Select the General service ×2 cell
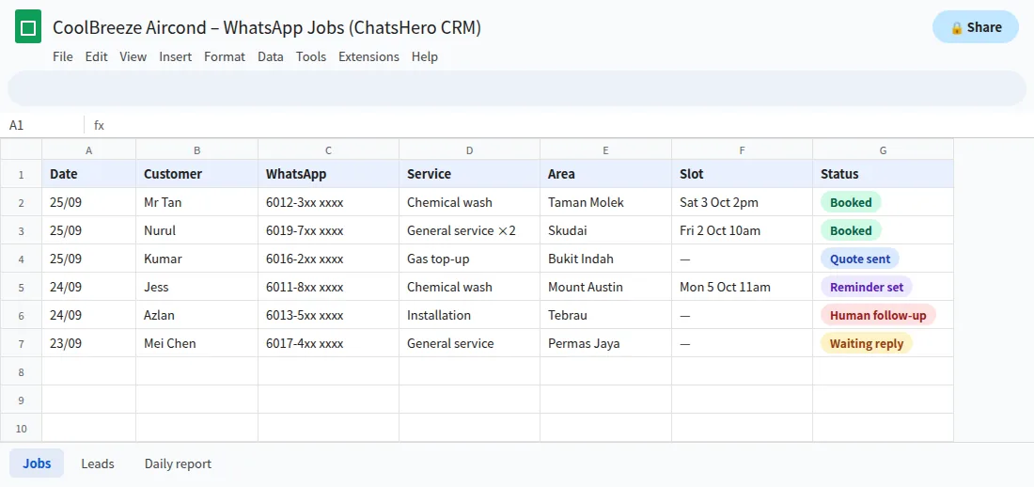Viewport: 1034px width, 487px height. point(469,230)
